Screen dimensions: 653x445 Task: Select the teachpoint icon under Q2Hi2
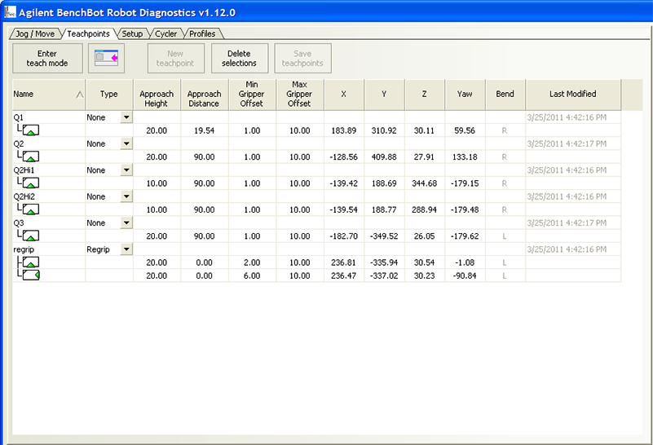pyautogui.click(x=31, y=209)
